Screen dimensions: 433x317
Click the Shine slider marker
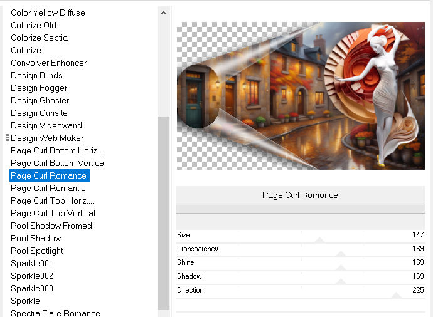(341, 267)
